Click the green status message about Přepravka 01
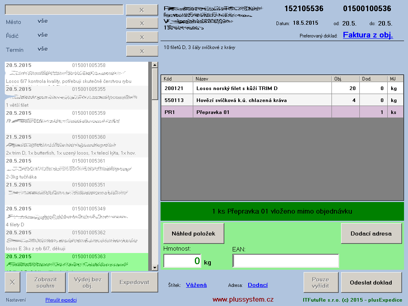Viewport: 408px width, 306px height. (282, 211)
